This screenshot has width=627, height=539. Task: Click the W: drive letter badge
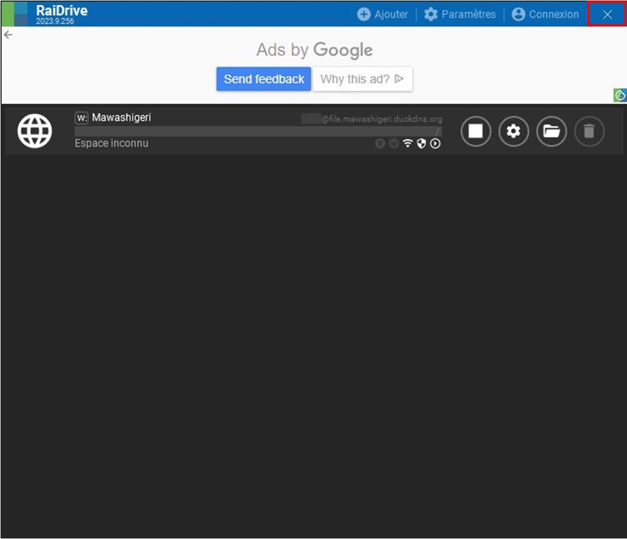(81, 118)
